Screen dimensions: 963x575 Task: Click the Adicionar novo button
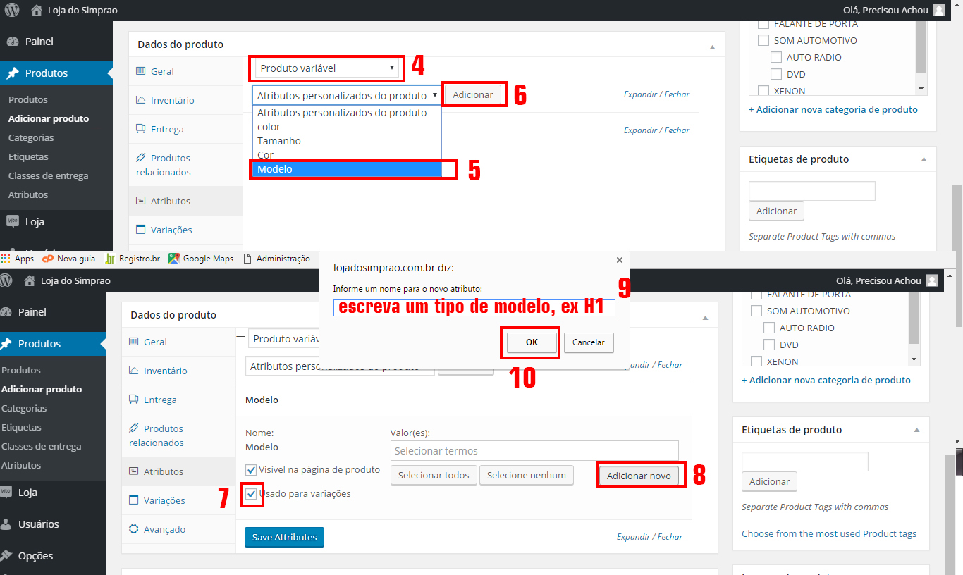click(639, 476)
